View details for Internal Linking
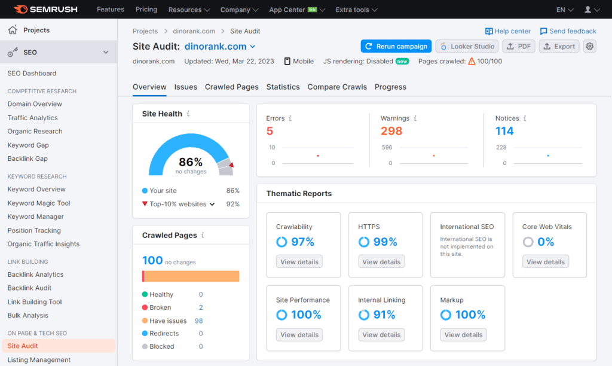This screenshot has width=612, height=366. (381, 335)
